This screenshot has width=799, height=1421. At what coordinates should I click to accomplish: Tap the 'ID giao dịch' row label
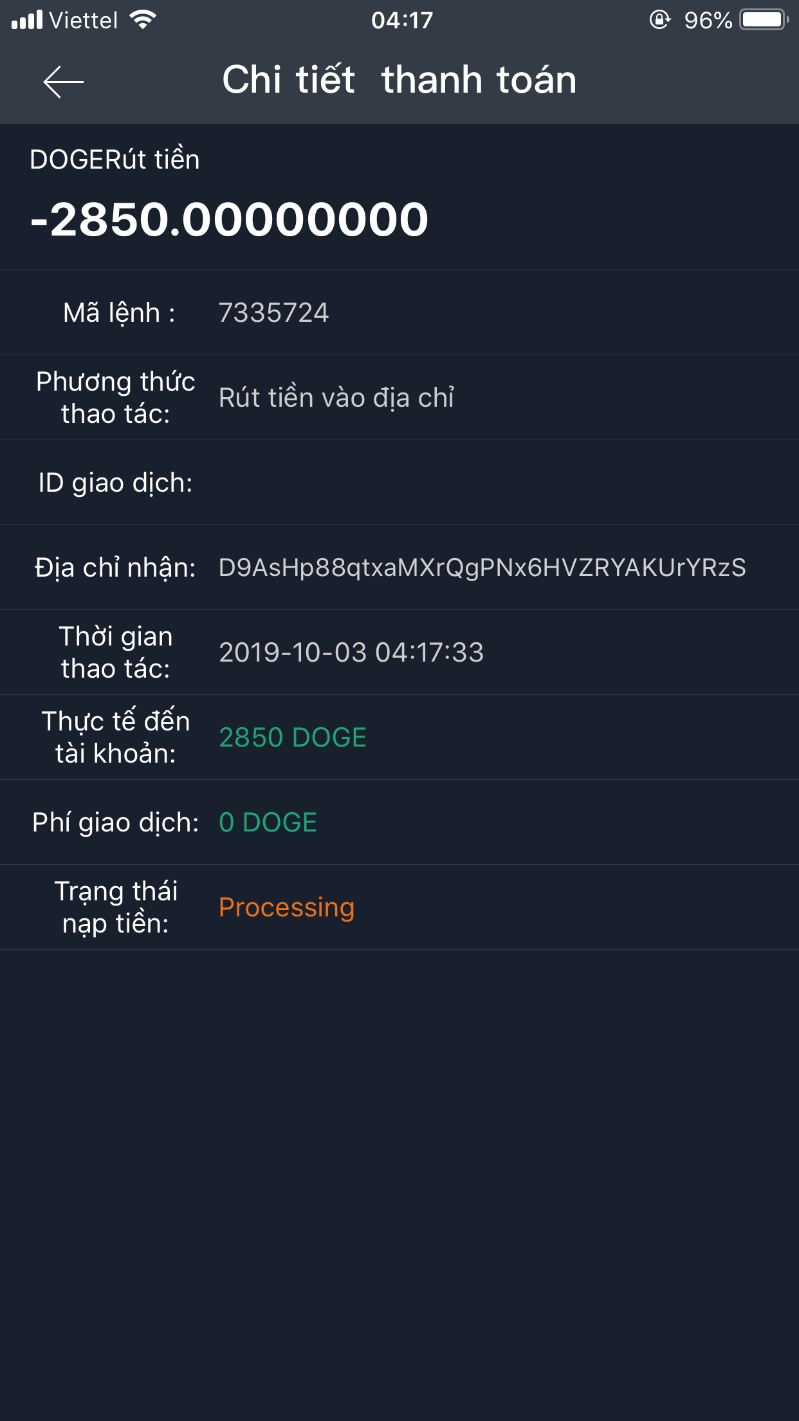pos(115,483)
